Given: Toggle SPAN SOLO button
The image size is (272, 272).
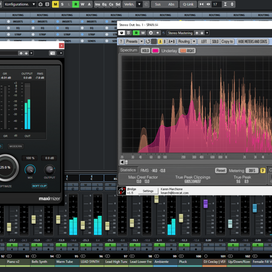Looking at the screenshot, I should pyautogui.click(x=215, y=41).
